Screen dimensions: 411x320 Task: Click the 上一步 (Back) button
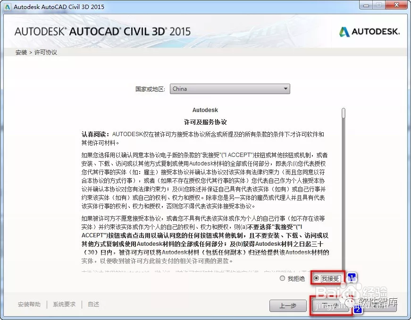click(288, 305)
